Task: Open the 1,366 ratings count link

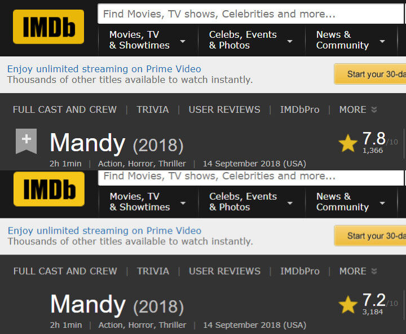Action: 373,151
